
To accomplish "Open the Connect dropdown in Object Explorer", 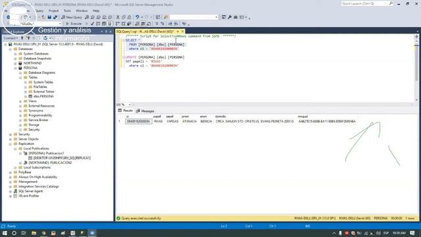I will pos(11,38).
